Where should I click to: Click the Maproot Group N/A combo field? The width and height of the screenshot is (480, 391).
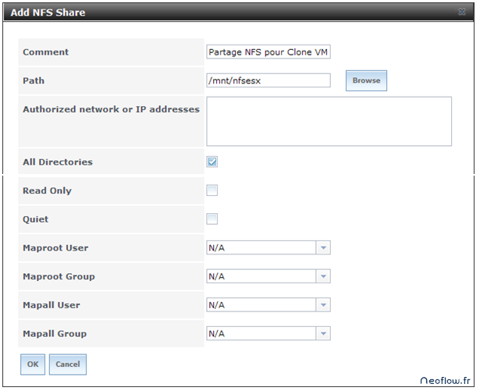pyautogui.click(x=261, y=276)
